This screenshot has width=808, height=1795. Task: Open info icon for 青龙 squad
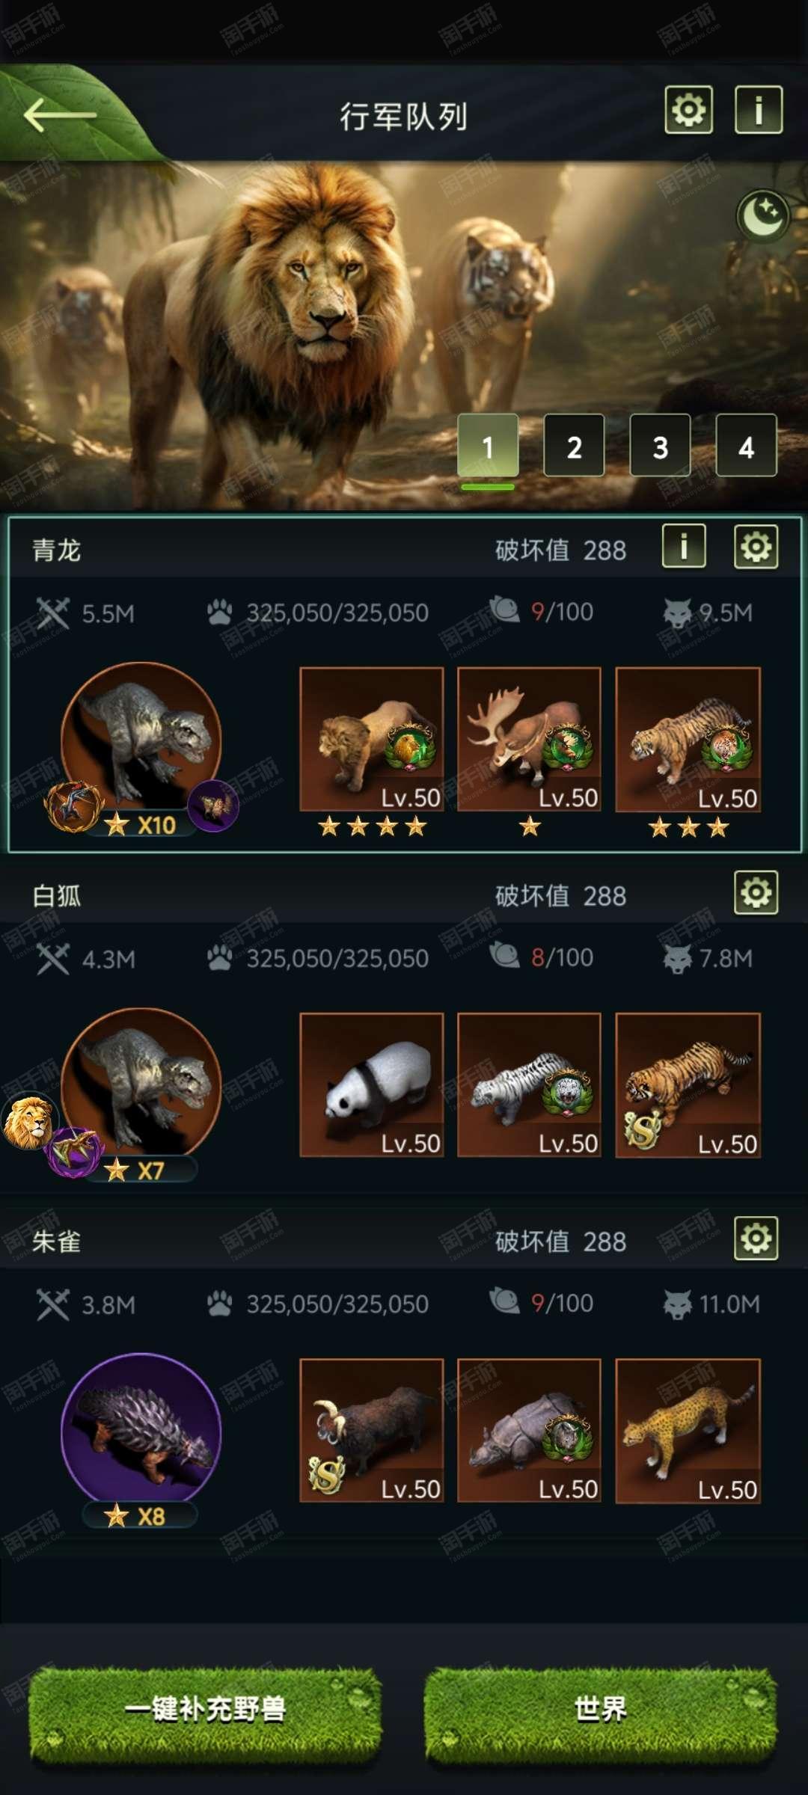click(684, 546)
